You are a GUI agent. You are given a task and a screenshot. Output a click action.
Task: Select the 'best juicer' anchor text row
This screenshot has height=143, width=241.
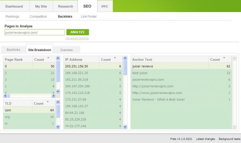coord(181,73)
